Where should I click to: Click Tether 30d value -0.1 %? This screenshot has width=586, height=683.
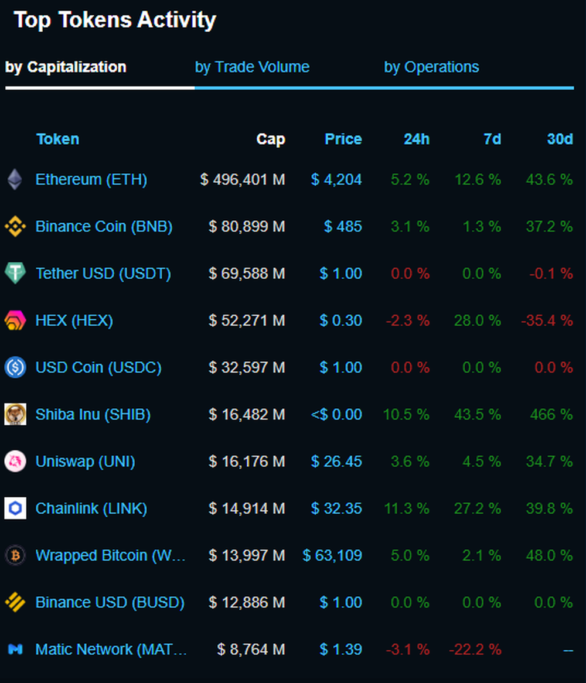(551, 274)
